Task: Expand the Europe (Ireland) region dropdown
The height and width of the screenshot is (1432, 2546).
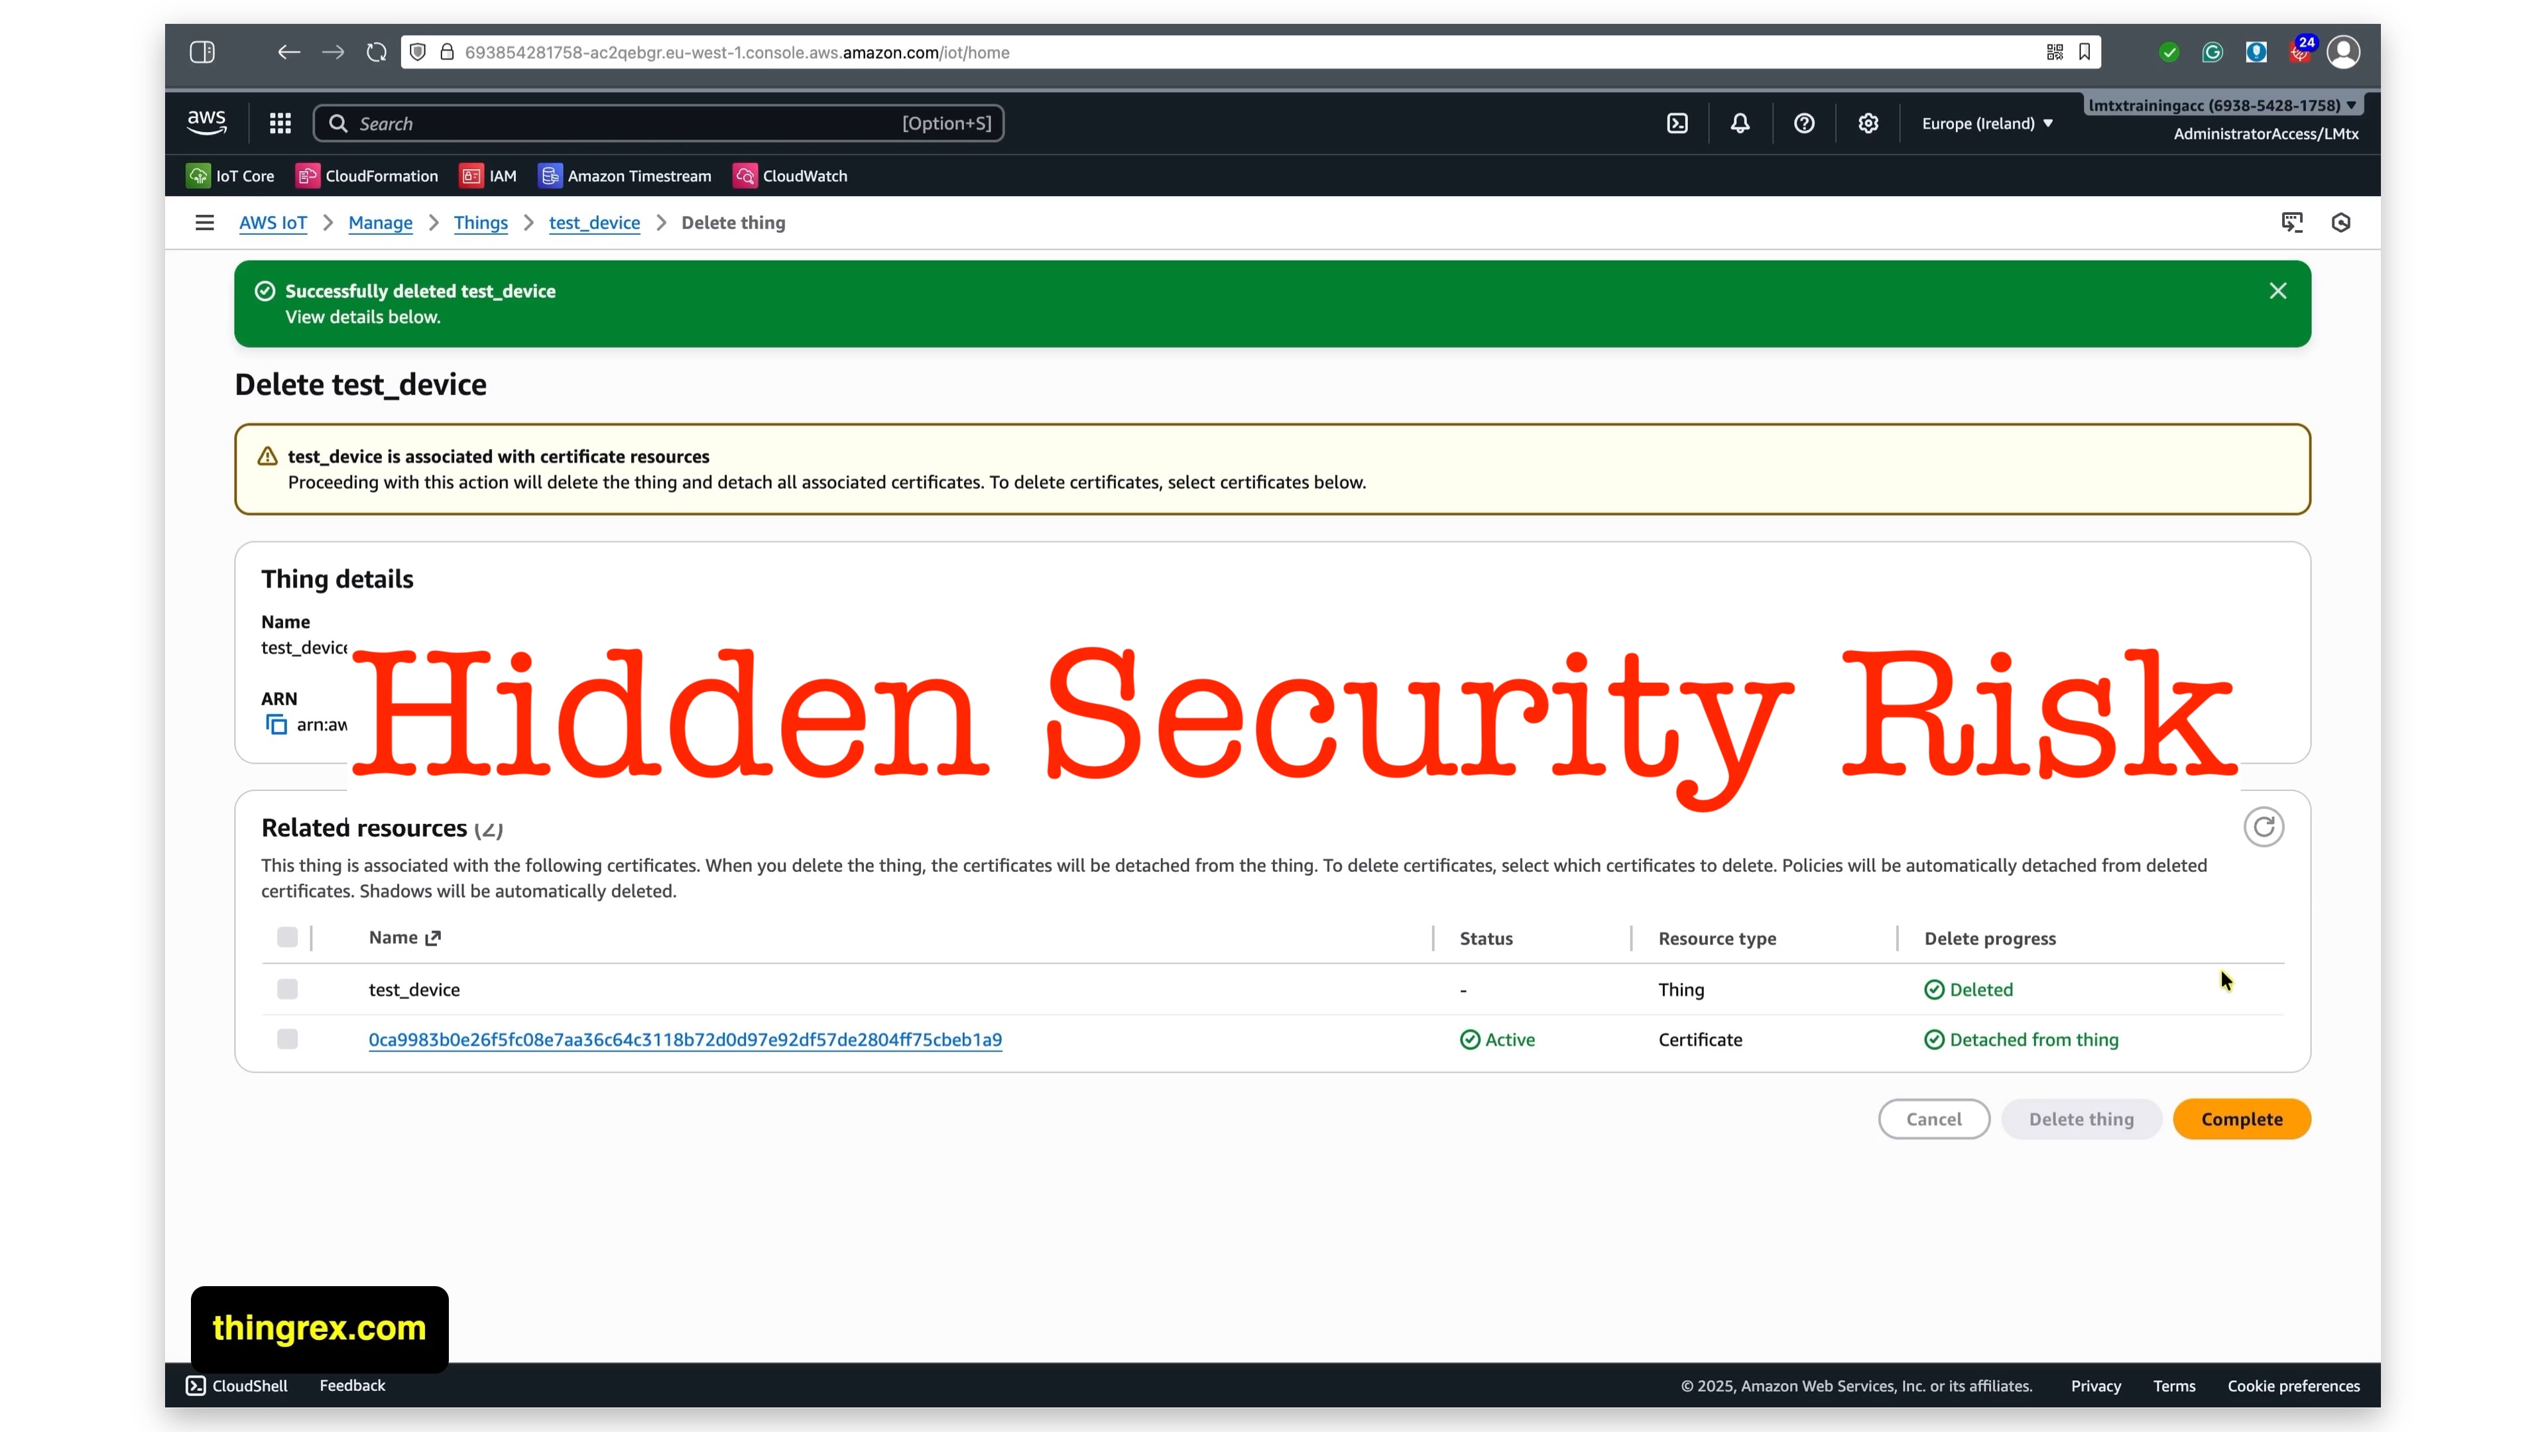Action: tap(1986, 123)
